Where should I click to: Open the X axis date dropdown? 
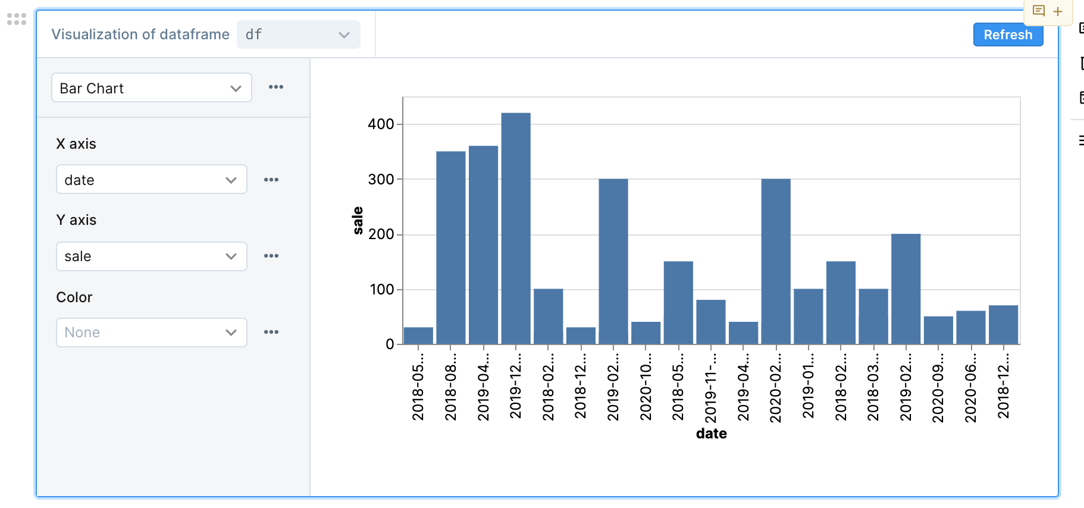pyautogui.click(x=152, y=180)
